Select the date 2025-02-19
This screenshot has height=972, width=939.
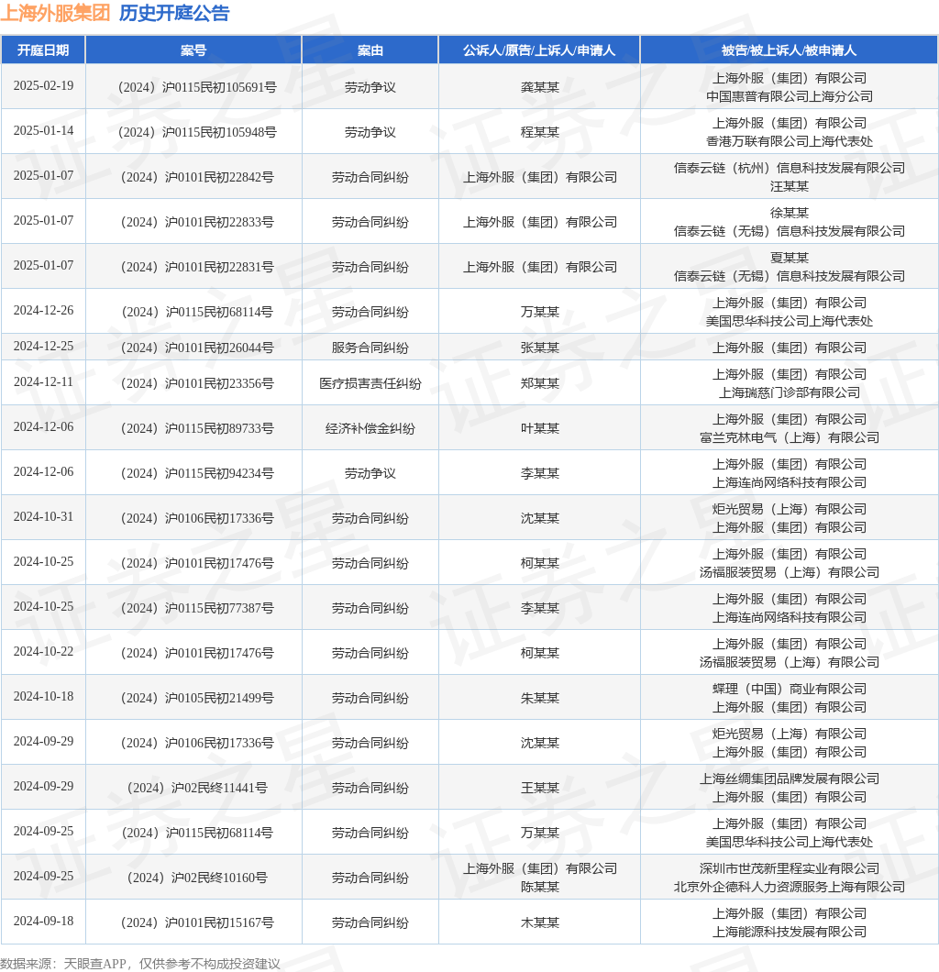tap(43, 85)
